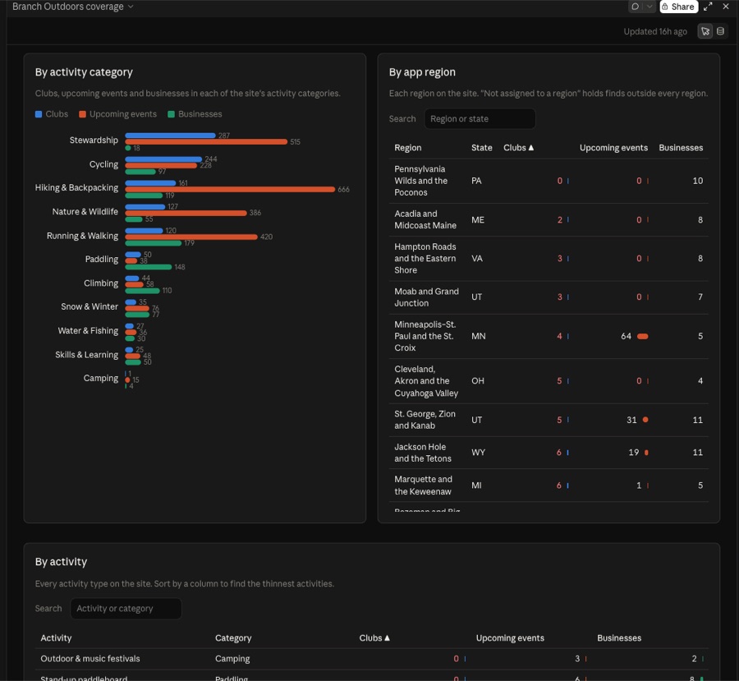
Task: Sort activity table by Businesses header
Action: [x=619, y=637]
